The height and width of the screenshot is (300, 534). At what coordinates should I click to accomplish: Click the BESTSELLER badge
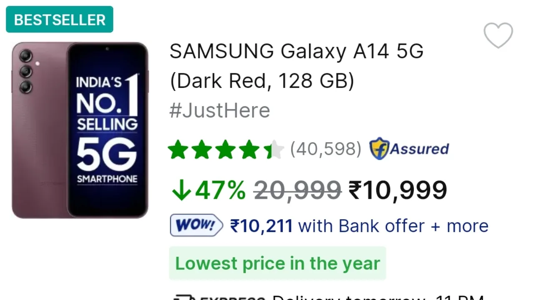[60, 20]
